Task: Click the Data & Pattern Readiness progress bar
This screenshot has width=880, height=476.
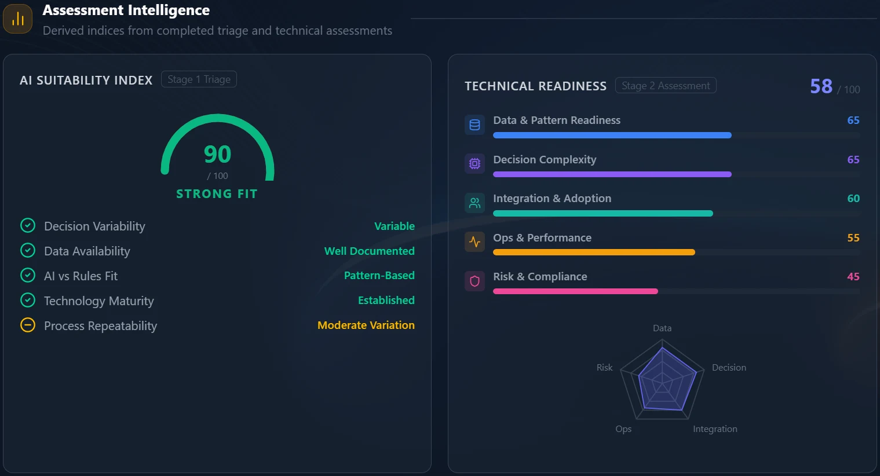Action: pyautogui.click(x=677, y=136)
